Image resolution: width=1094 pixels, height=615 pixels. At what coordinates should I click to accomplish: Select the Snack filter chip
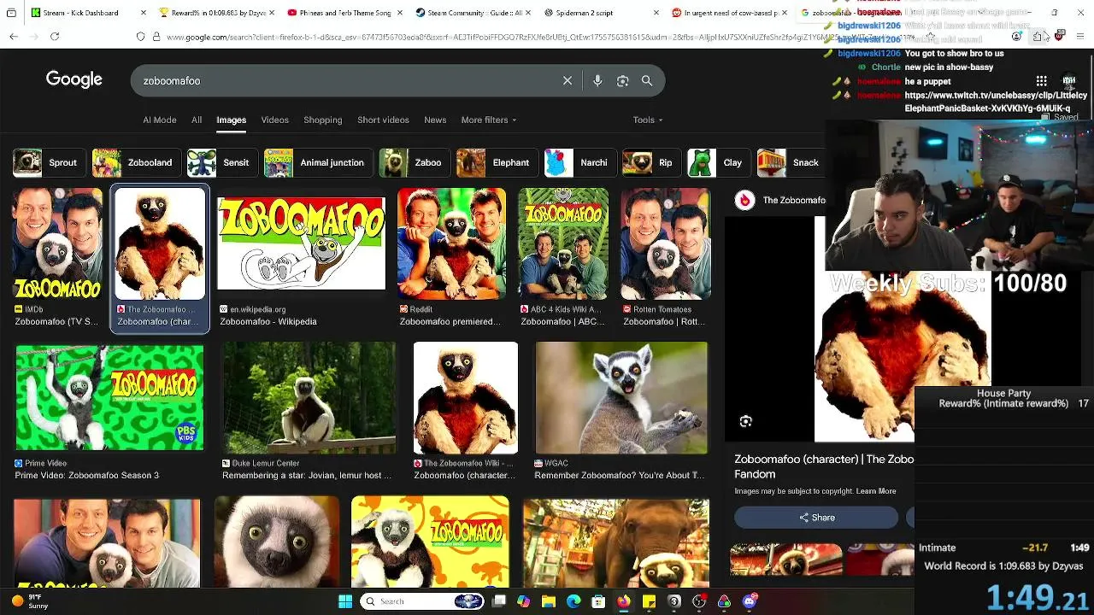791,162
